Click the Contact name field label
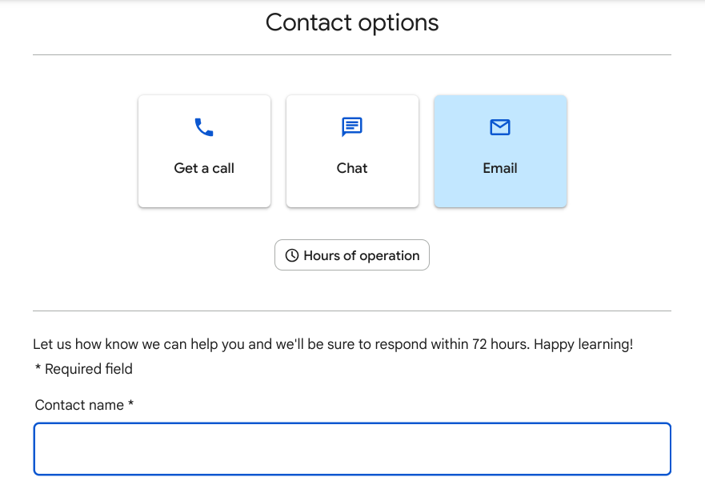 (79, 405)
